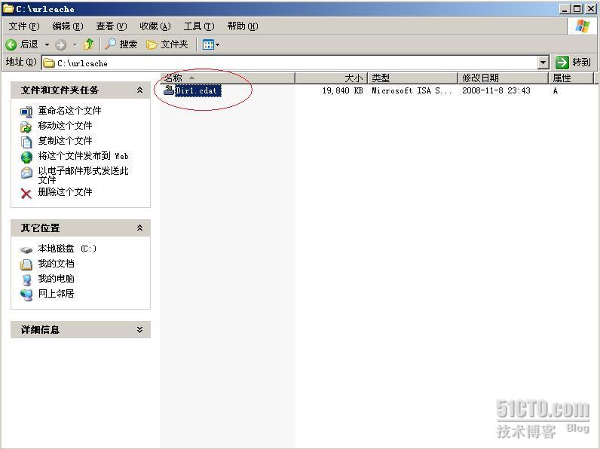The width and height of the screenshot is (600, 449).
Task: Open 网上邻居 link
Action: click(x=56, y=293)
